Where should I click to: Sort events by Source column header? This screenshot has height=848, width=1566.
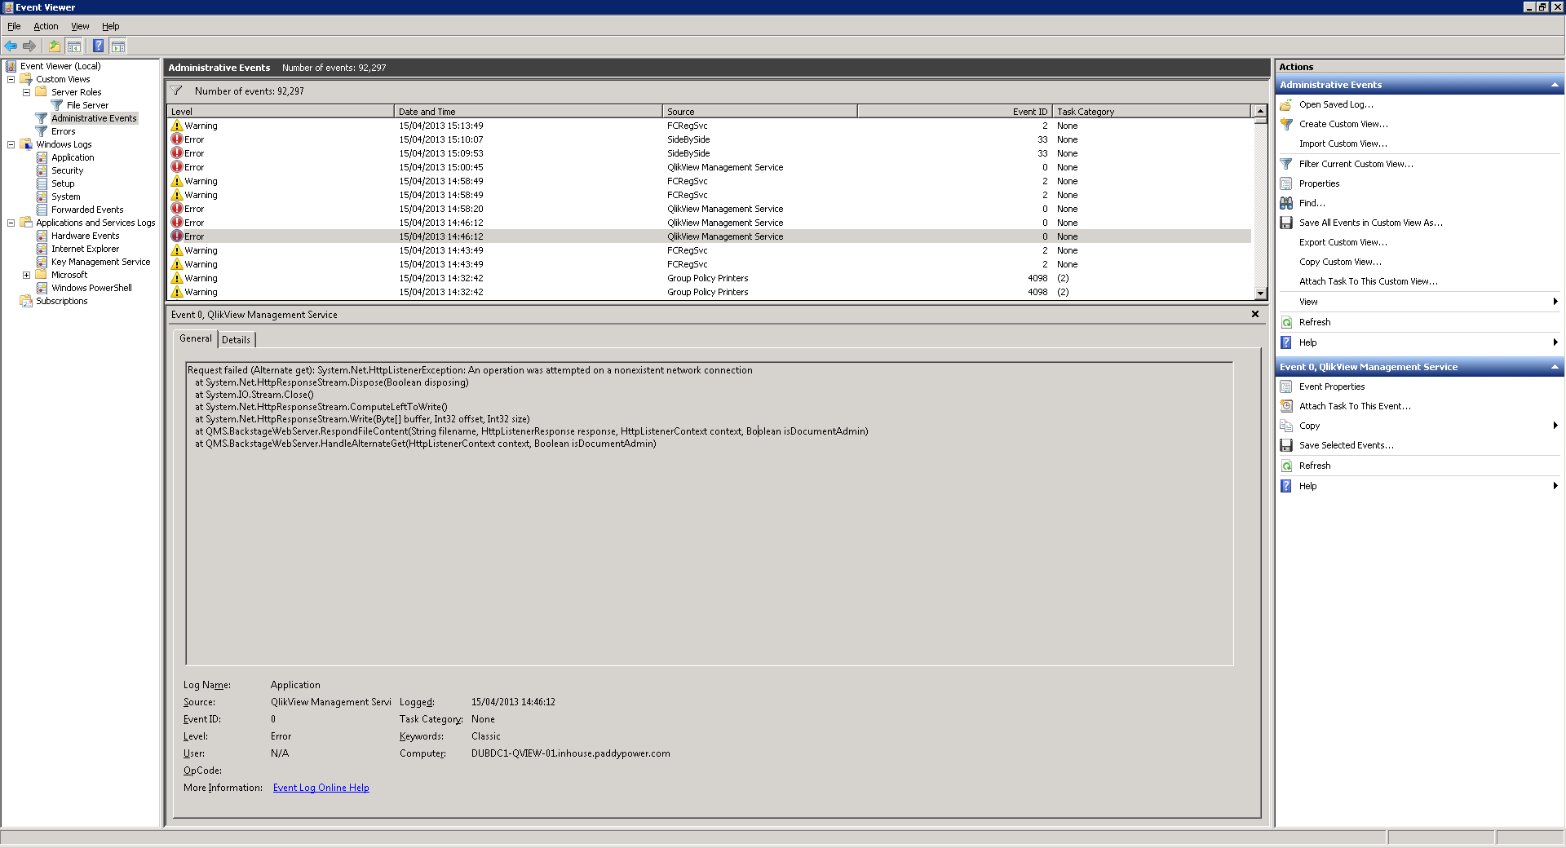(759, 112)
